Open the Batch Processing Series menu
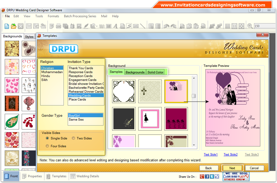Screen dimensions: 277x183 pyautogui.click(x=80, y=16)
